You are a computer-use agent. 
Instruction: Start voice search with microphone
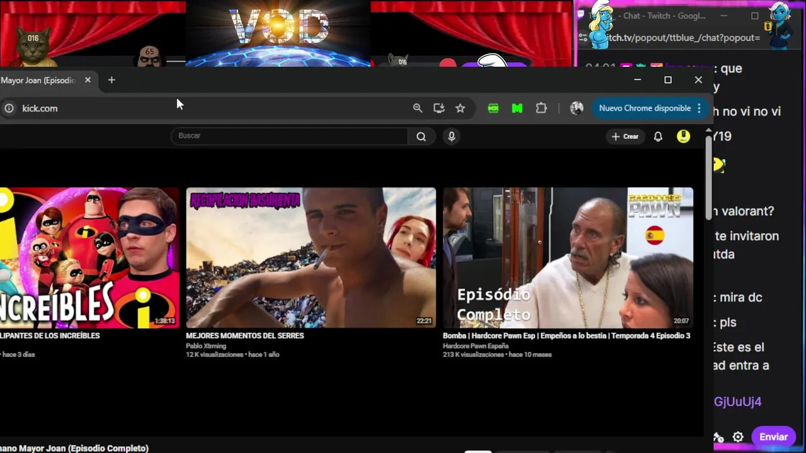[x=451, y=136]
